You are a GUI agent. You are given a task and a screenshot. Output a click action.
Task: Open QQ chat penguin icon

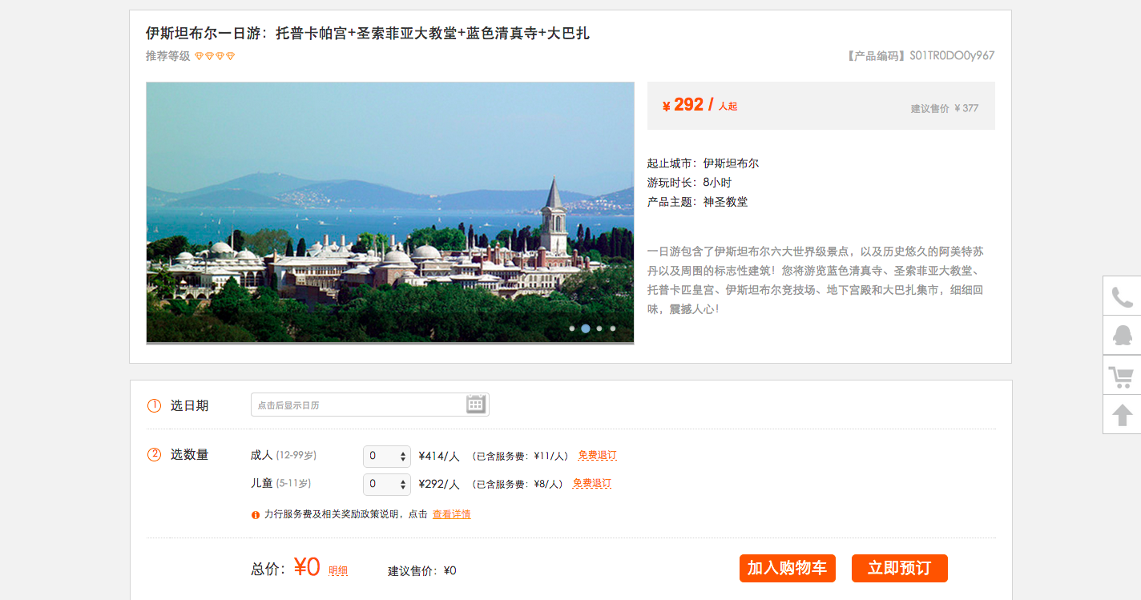click(1122, 336)
